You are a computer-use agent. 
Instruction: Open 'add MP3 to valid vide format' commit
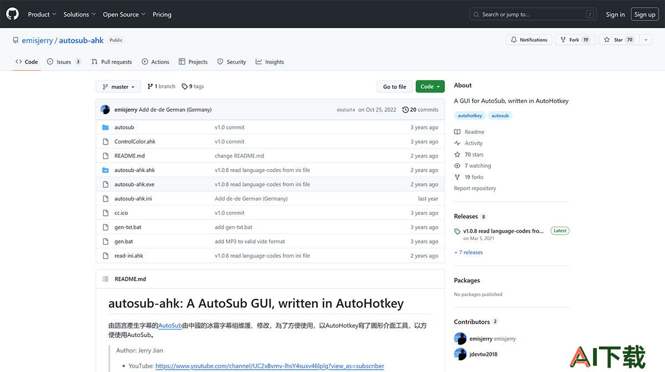[x=250, y=242]
